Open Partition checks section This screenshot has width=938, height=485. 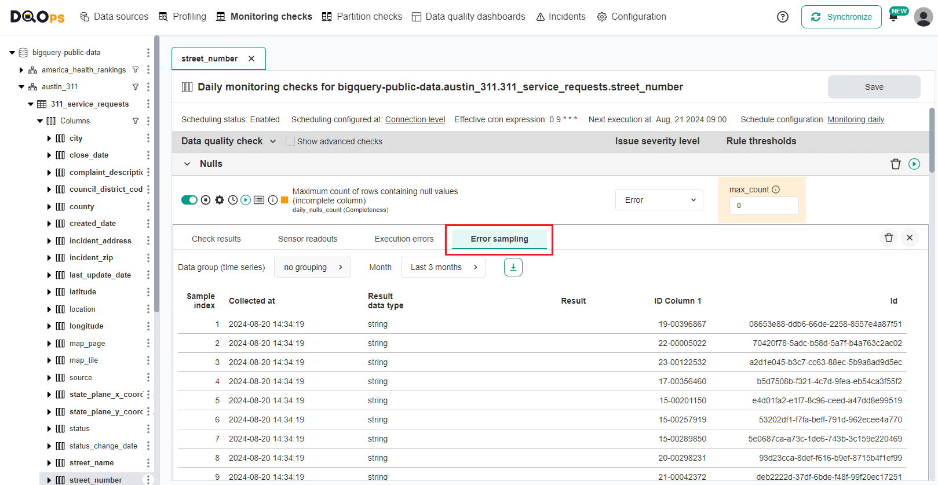[x=362, y=17]
